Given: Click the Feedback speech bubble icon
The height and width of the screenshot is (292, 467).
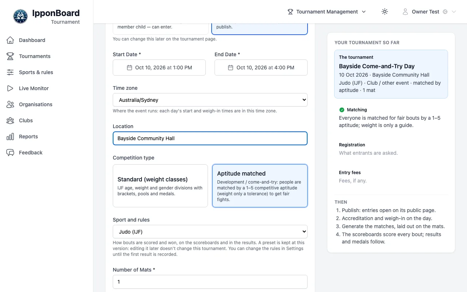Looking at the screenshot, I should (10, 153).
